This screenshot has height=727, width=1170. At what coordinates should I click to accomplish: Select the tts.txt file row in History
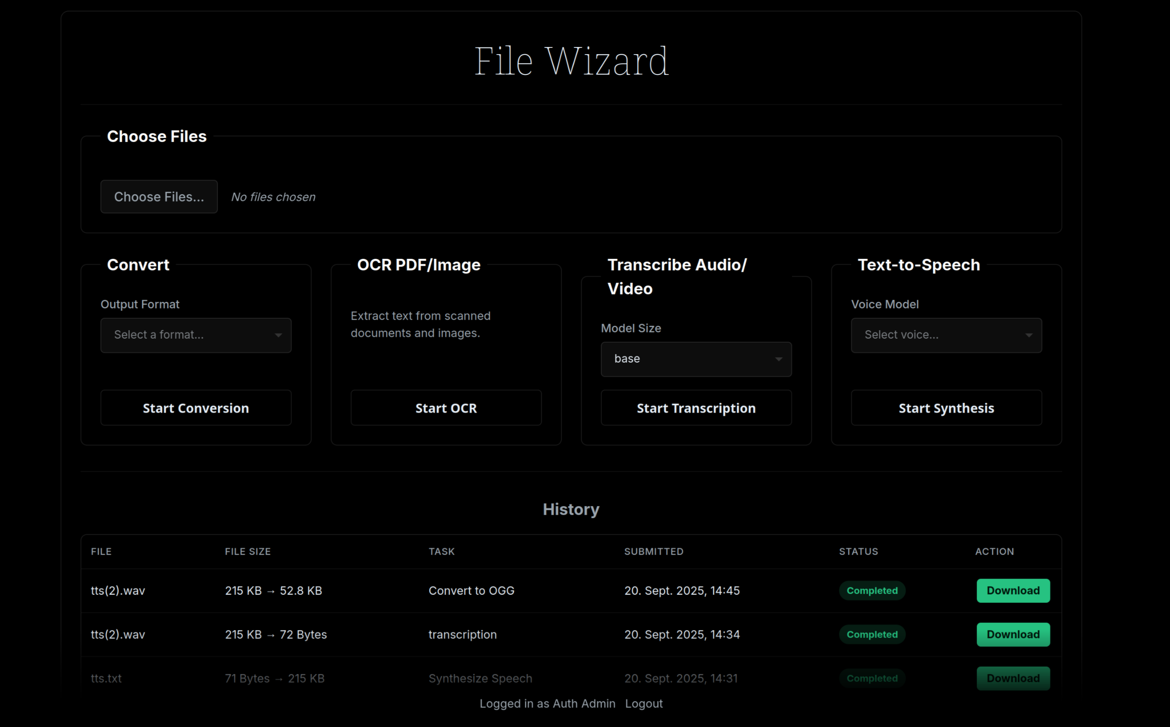pyautogui.click(x=106, y=678)
